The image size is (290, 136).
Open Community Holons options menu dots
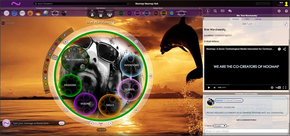85,8
